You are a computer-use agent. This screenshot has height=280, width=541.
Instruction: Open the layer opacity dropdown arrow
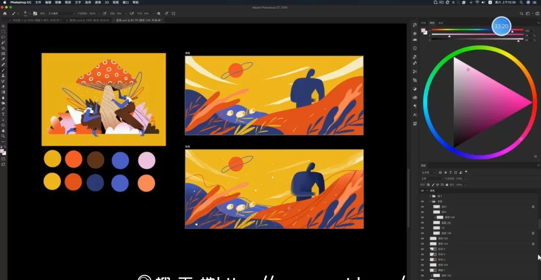(x=466, y=179)
